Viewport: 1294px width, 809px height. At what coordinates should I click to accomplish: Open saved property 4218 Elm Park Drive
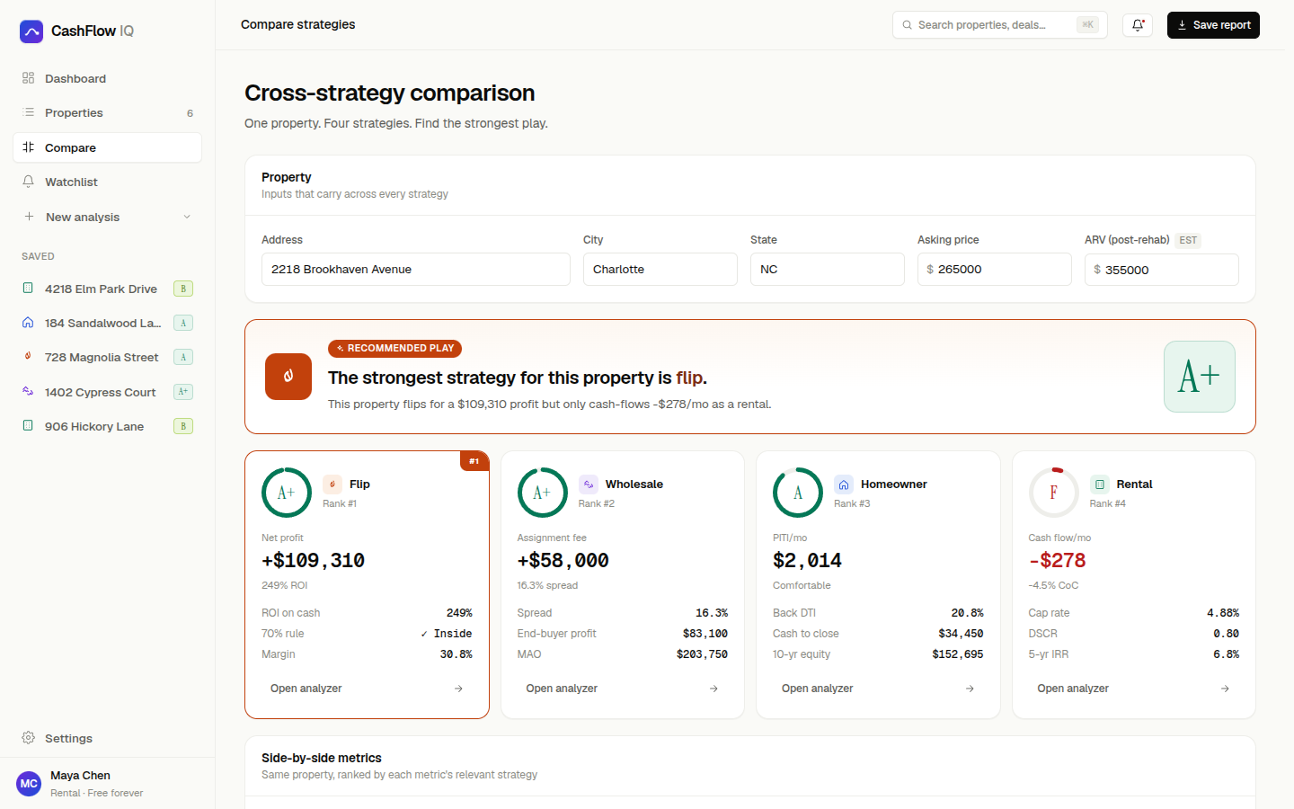(107, 289)
